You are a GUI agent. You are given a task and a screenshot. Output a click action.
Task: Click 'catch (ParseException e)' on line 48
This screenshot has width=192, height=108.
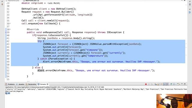click(x=57, y=59)
